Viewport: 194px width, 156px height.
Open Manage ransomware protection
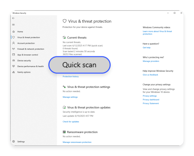tap(77, 142)
